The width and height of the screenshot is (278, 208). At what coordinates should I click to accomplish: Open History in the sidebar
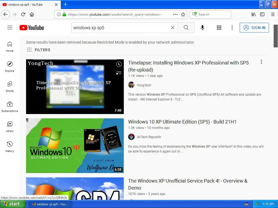(10, 147)
